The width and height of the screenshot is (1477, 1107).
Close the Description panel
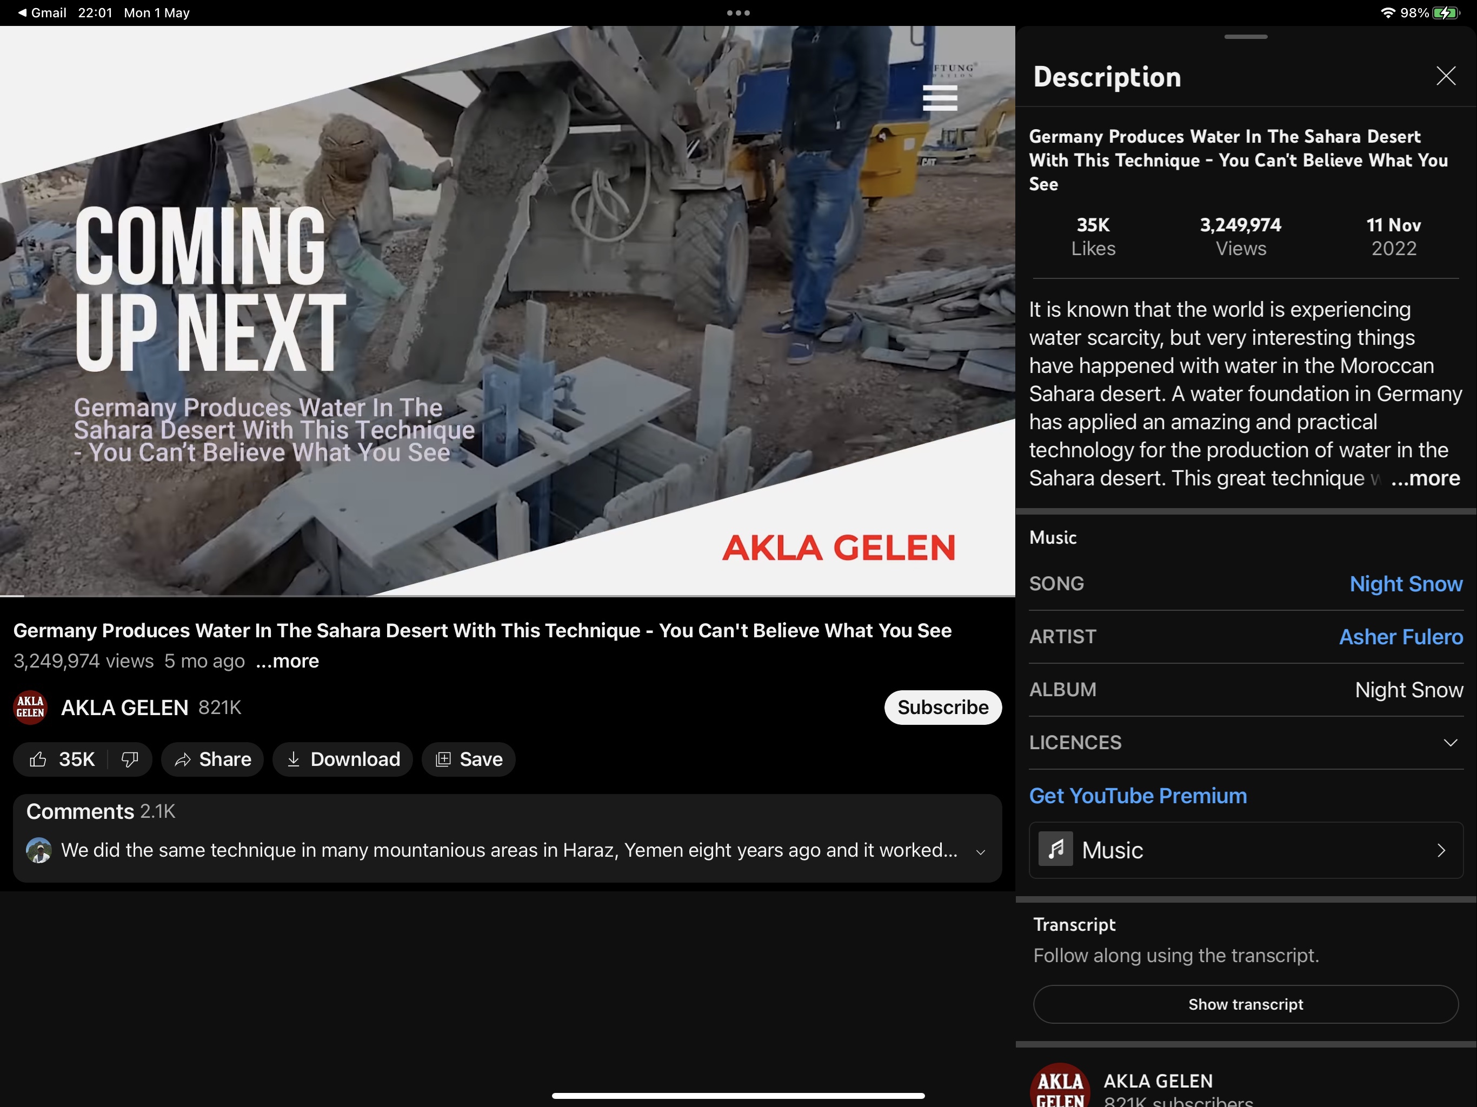[x=1445, y=76]
